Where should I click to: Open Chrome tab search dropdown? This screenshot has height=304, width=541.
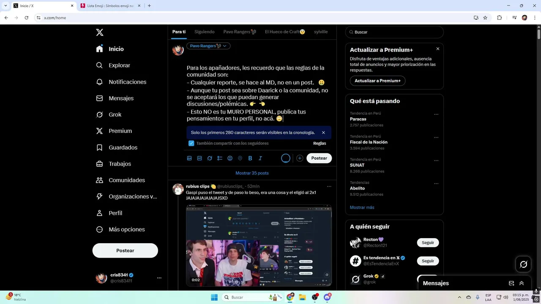click(x=5, y=5)
